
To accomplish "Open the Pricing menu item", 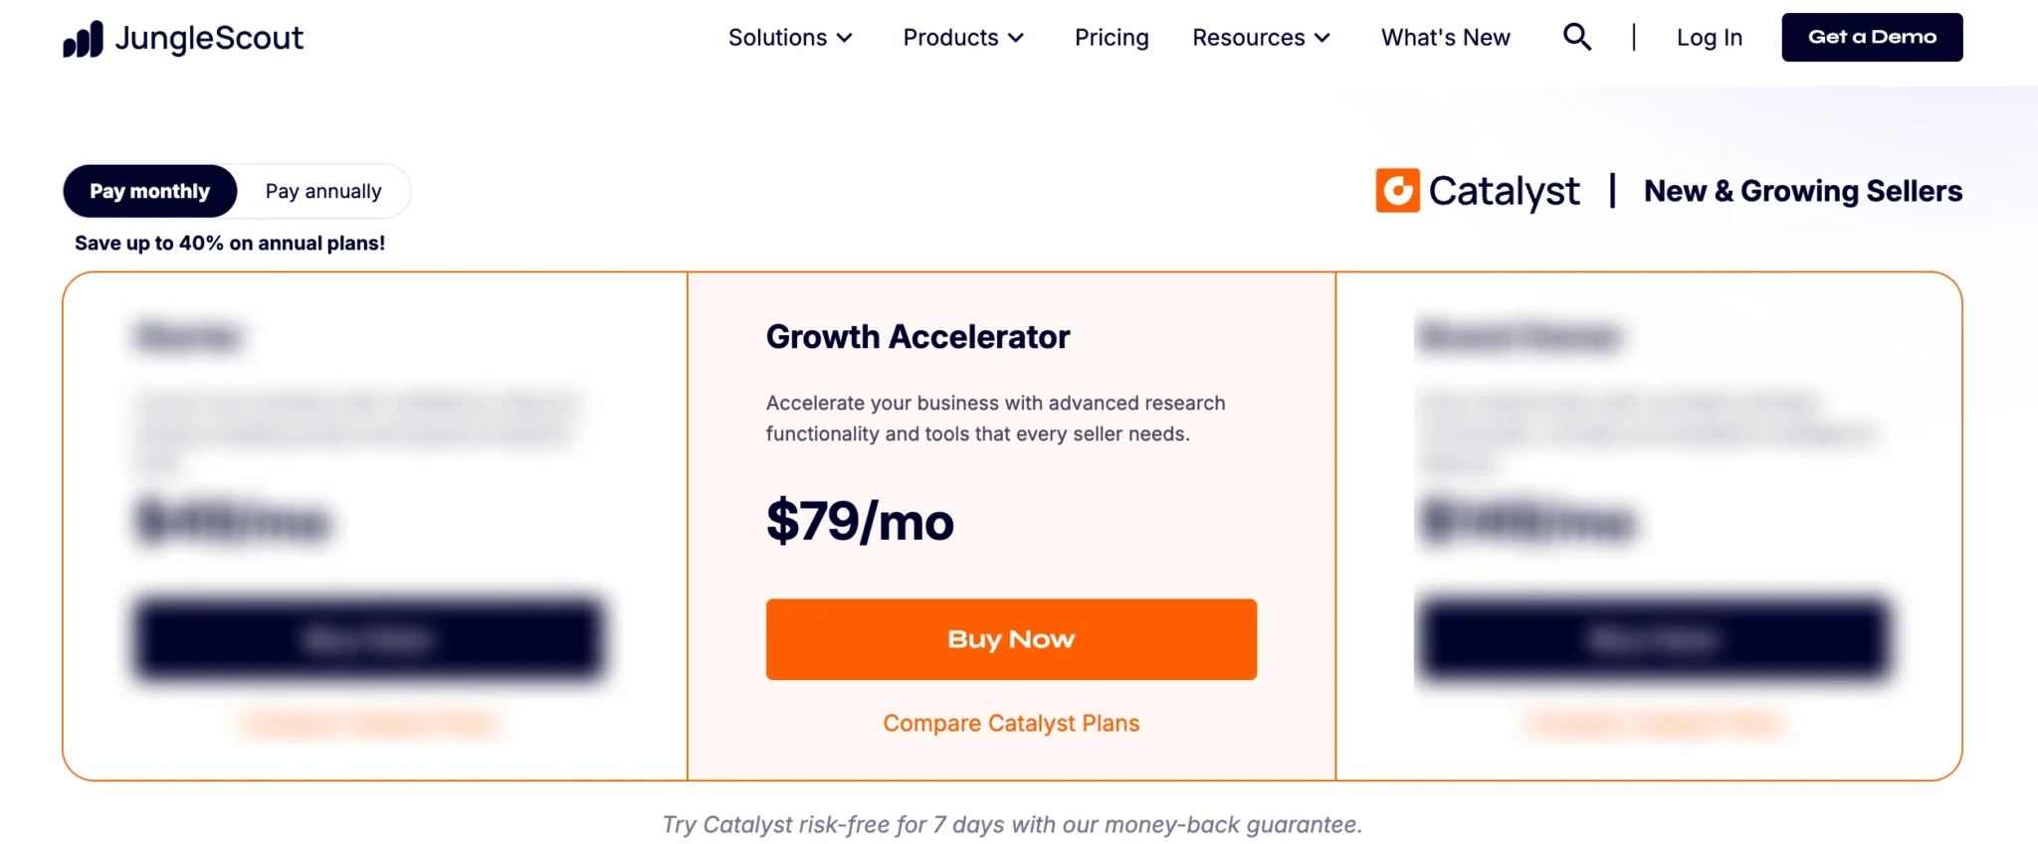I will (x=1111, y=37).
